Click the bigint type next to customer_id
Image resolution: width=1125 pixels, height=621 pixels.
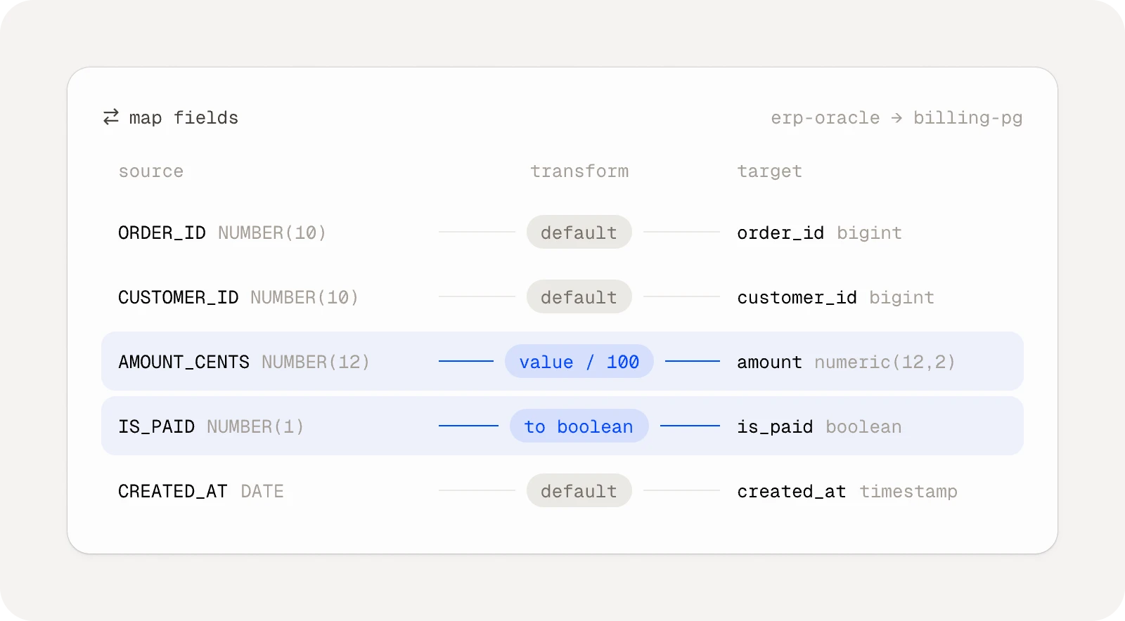[901, 297]
